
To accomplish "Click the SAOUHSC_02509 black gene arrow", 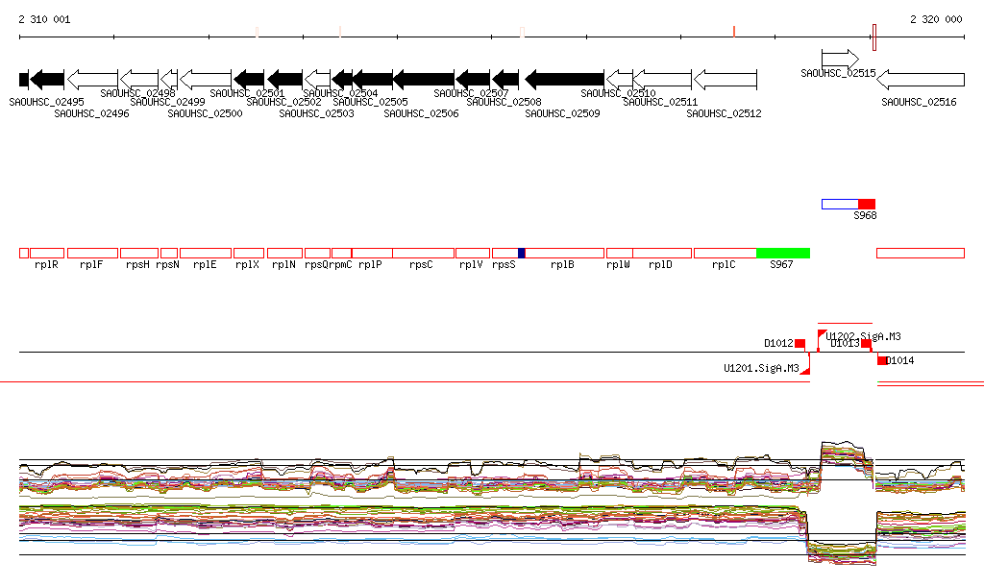I will (564, 78).
